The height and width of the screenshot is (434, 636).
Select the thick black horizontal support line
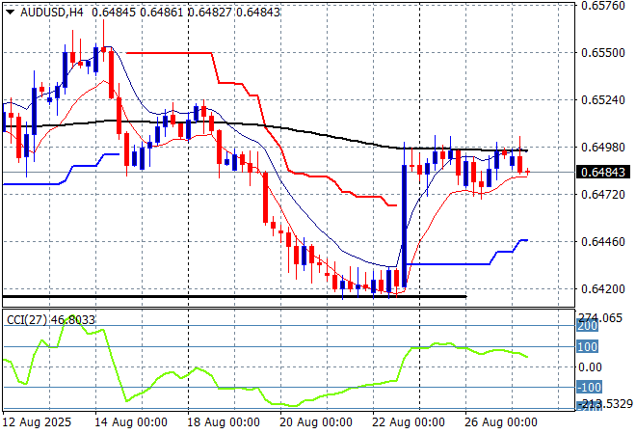231,296
